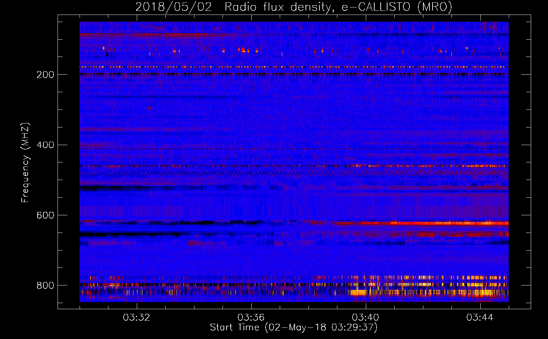Click the '03:32' time tick label
The height and width of the screenshot is (339, 548).
tap(136, 318)
